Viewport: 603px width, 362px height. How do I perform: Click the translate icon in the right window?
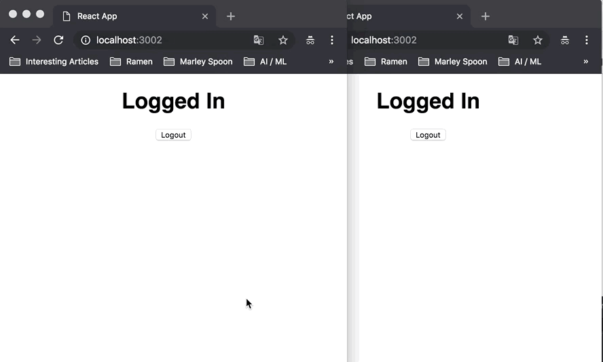(513, 40)
